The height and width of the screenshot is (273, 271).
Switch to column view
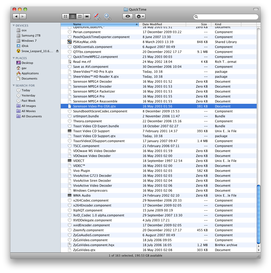click(80, 16)
